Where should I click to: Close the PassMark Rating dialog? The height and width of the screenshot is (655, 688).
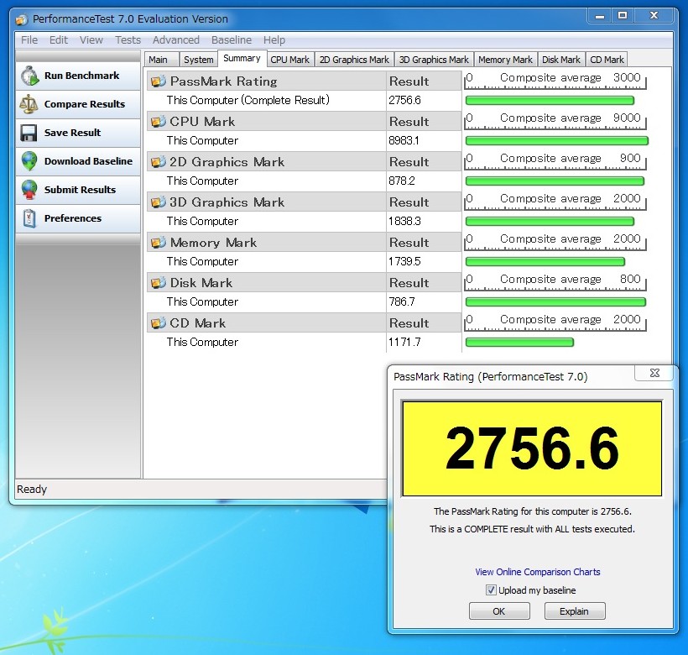coord(654,373)
